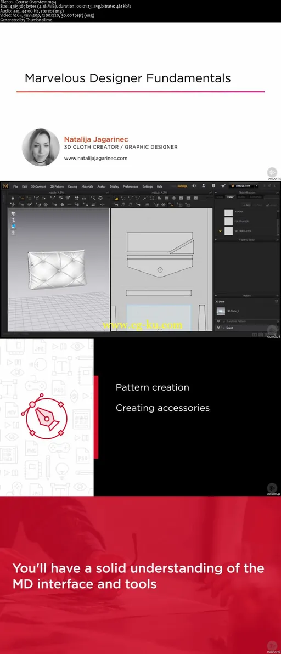Screen dimensions: 281x654
Task: Switch to the Fabric tab in Object Browser
Action: click(x=230, y=197)
